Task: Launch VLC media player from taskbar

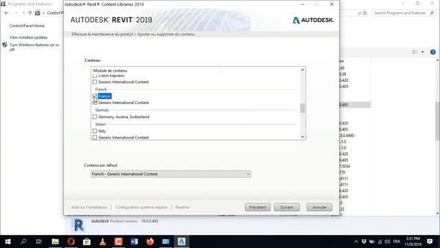Action: [x=102, y=242]
